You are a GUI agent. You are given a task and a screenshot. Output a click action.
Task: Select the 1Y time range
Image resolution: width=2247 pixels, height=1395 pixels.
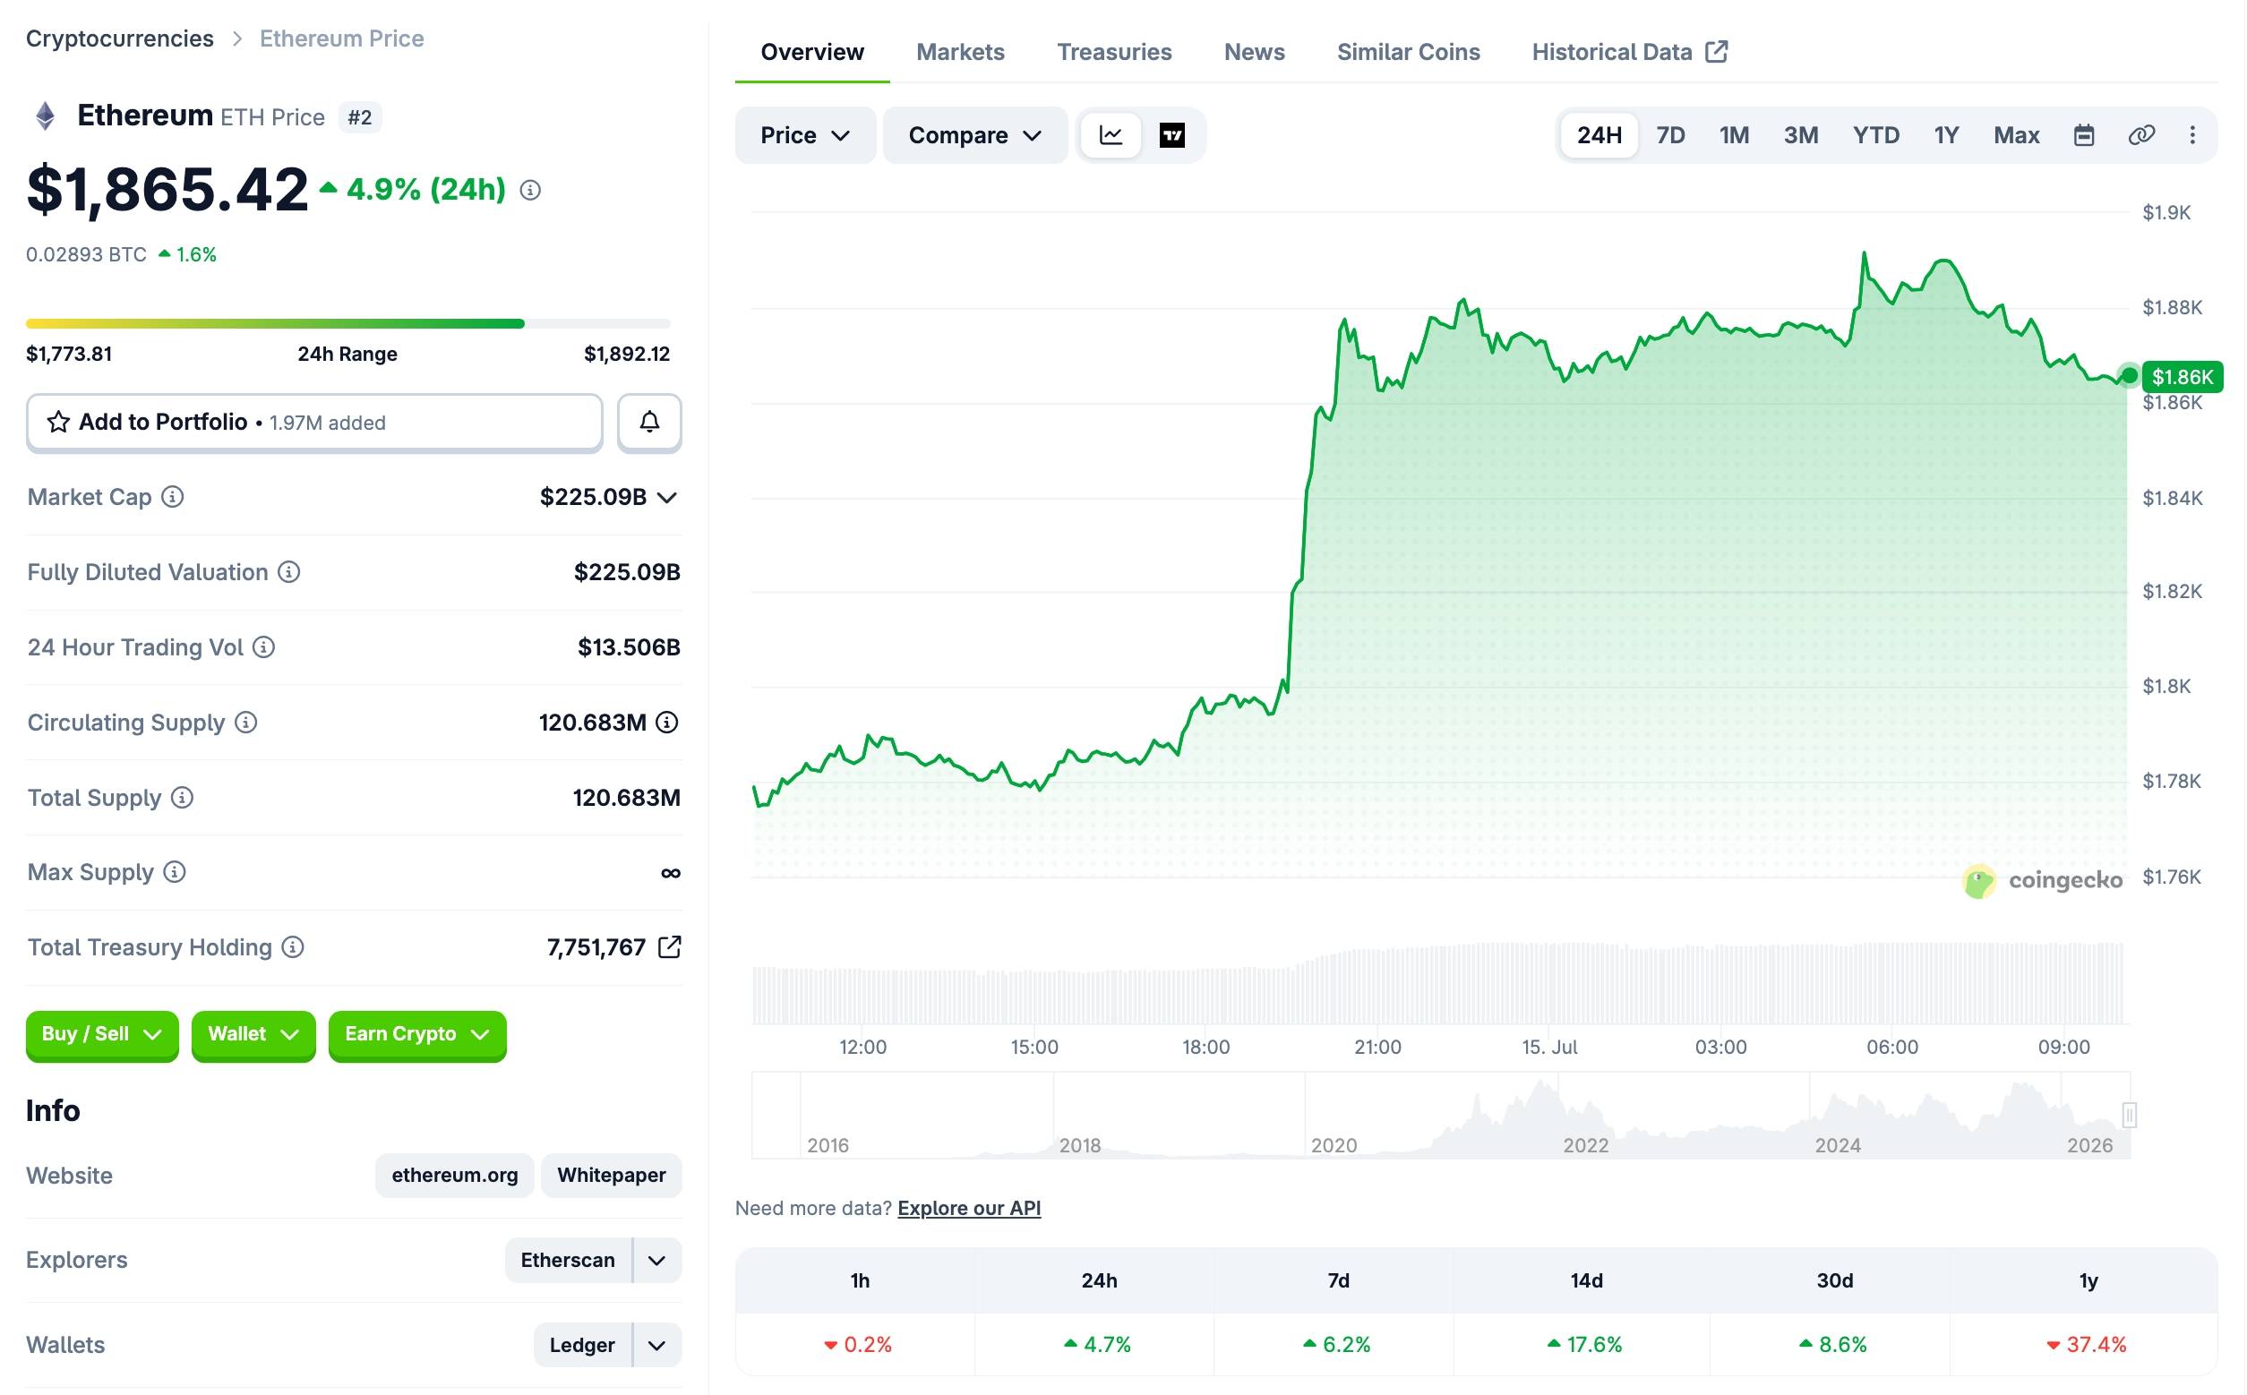[x=1946, y=135]
